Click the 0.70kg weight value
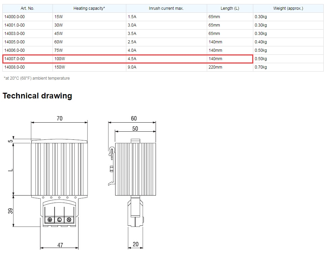Image resolution: width=324 pixels, height=255 pixels. (x=259, y=67)
